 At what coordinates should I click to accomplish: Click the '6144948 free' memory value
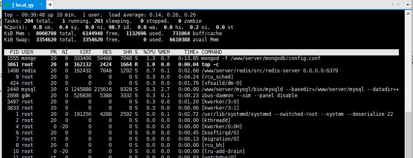(x=101, y=34)
